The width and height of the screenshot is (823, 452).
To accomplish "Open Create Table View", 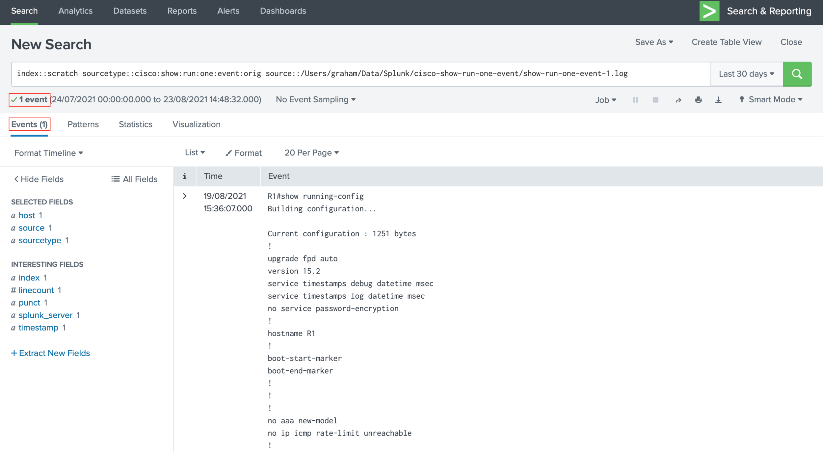I will (x=727, y=42).
